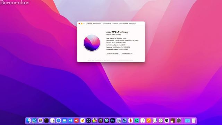Click the Отчет о системе button

tap(113, 53)
